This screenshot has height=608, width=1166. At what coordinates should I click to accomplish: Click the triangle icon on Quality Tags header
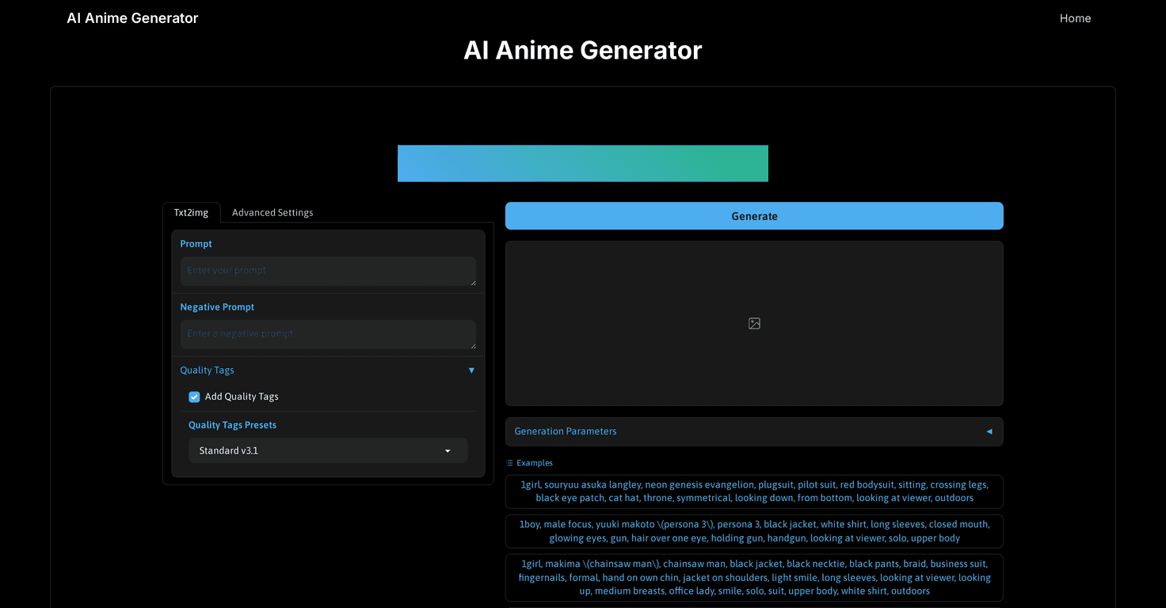pos(471,370)
